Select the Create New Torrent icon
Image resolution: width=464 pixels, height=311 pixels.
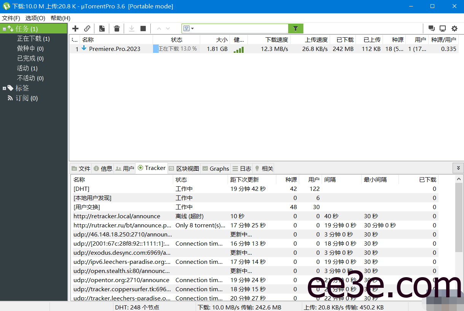[x=102, y=29]
